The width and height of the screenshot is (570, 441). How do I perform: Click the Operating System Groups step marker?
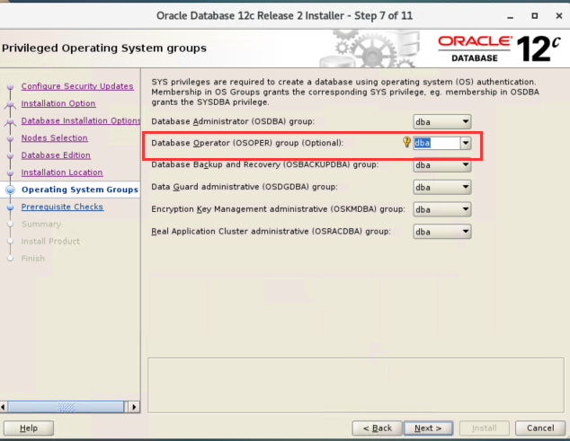tap(11, 190)
